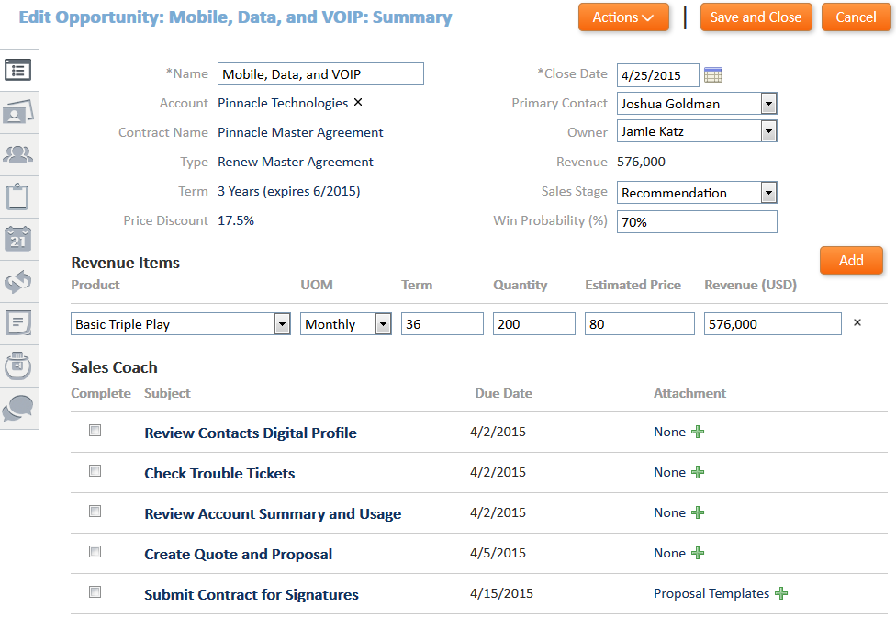Click the Win Probability input field
The width and height of the screenshot is (896, 619).
696,222
